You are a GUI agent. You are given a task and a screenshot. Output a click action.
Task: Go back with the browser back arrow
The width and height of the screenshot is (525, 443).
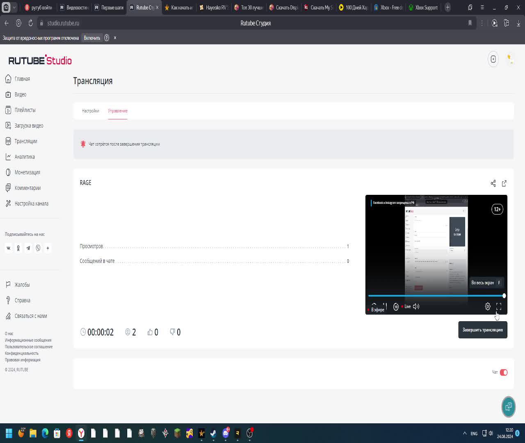click(7, 23)
